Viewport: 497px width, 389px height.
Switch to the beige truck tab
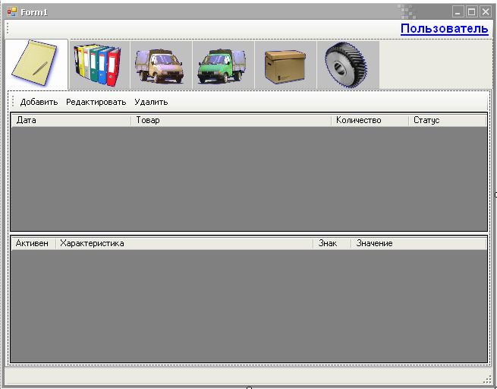point(161,65)
